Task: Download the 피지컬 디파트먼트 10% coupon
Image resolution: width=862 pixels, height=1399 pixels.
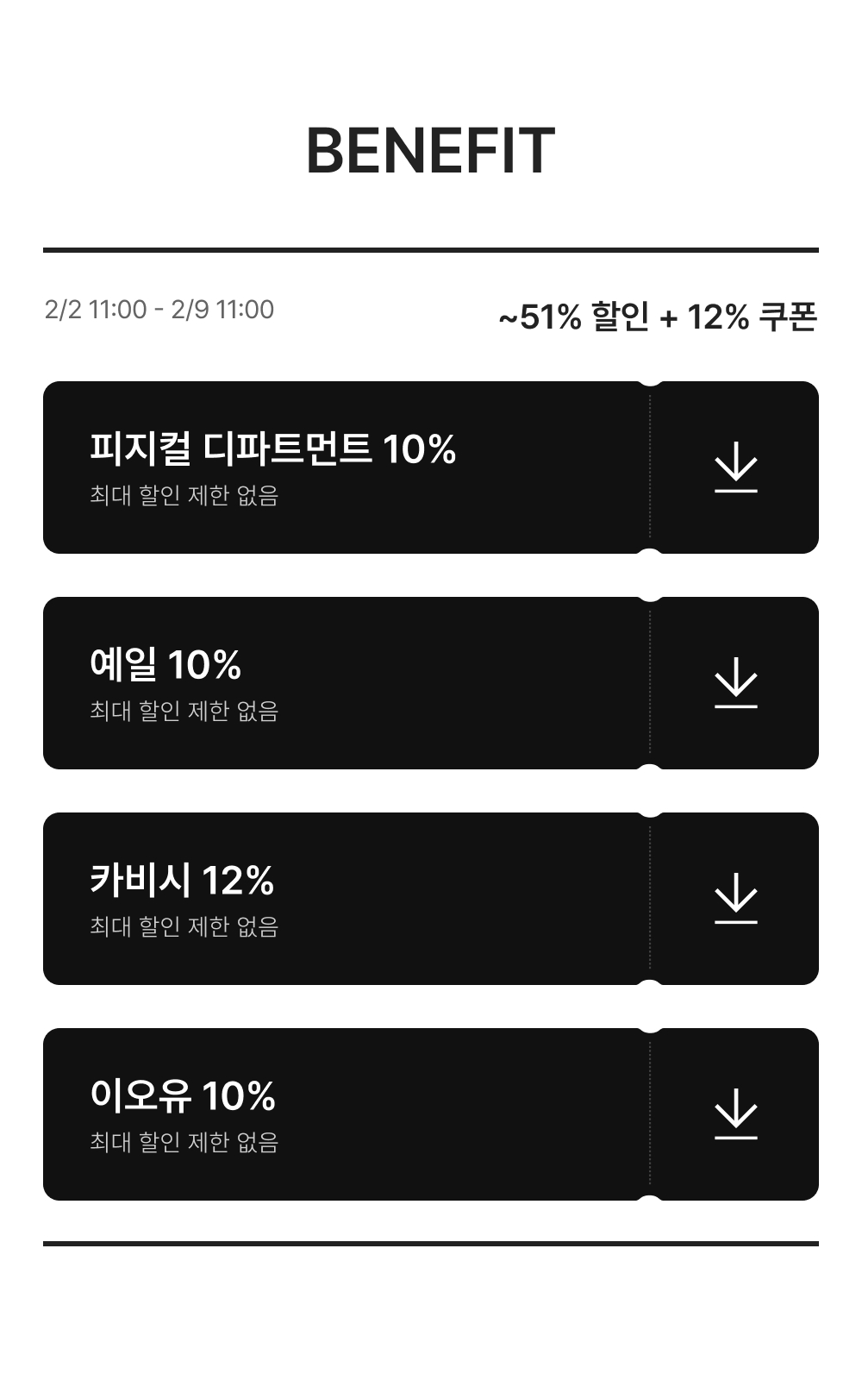Action: [735, 467]
